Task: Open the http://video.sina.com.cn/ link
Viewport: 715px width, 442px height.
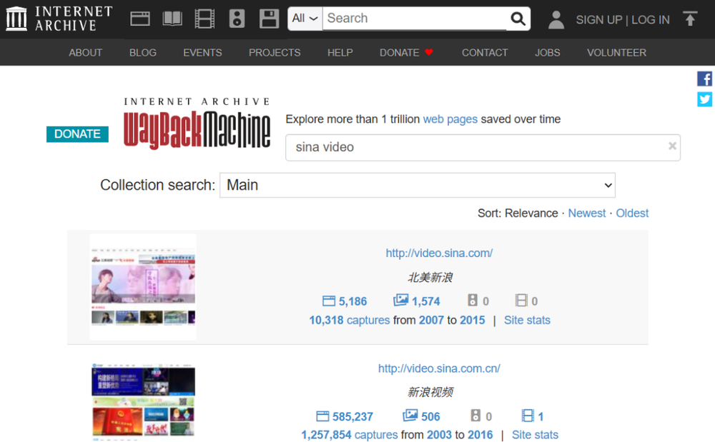Action: (439, 368)
